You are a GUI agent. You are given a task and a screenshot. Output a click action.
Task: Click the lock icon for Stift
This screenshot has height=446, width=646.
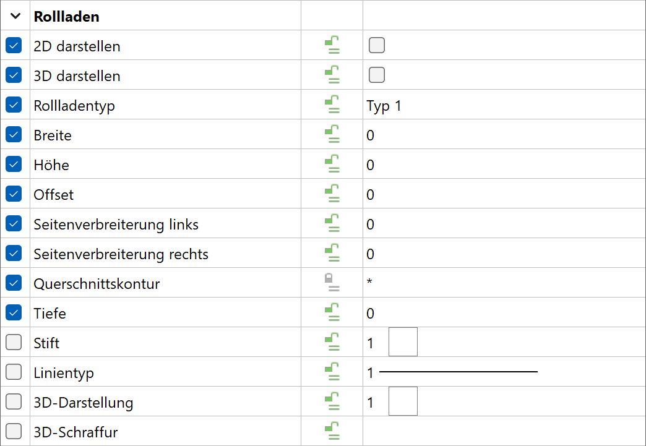[332, 341]
